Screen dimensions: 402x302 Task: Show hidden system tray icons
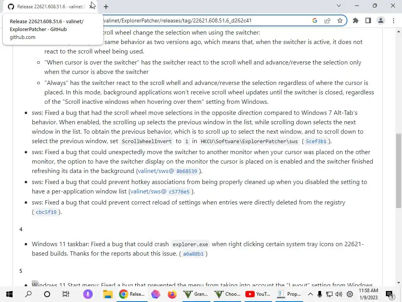pos(310,294)
